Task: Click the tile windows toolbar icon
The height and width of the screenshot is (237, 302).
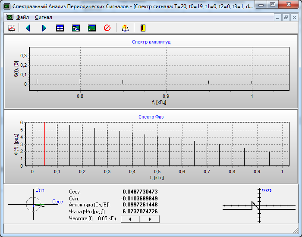Action: pos(60,28)
